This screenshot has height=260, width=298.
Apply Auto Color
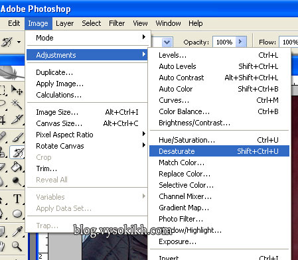(219, 89)
